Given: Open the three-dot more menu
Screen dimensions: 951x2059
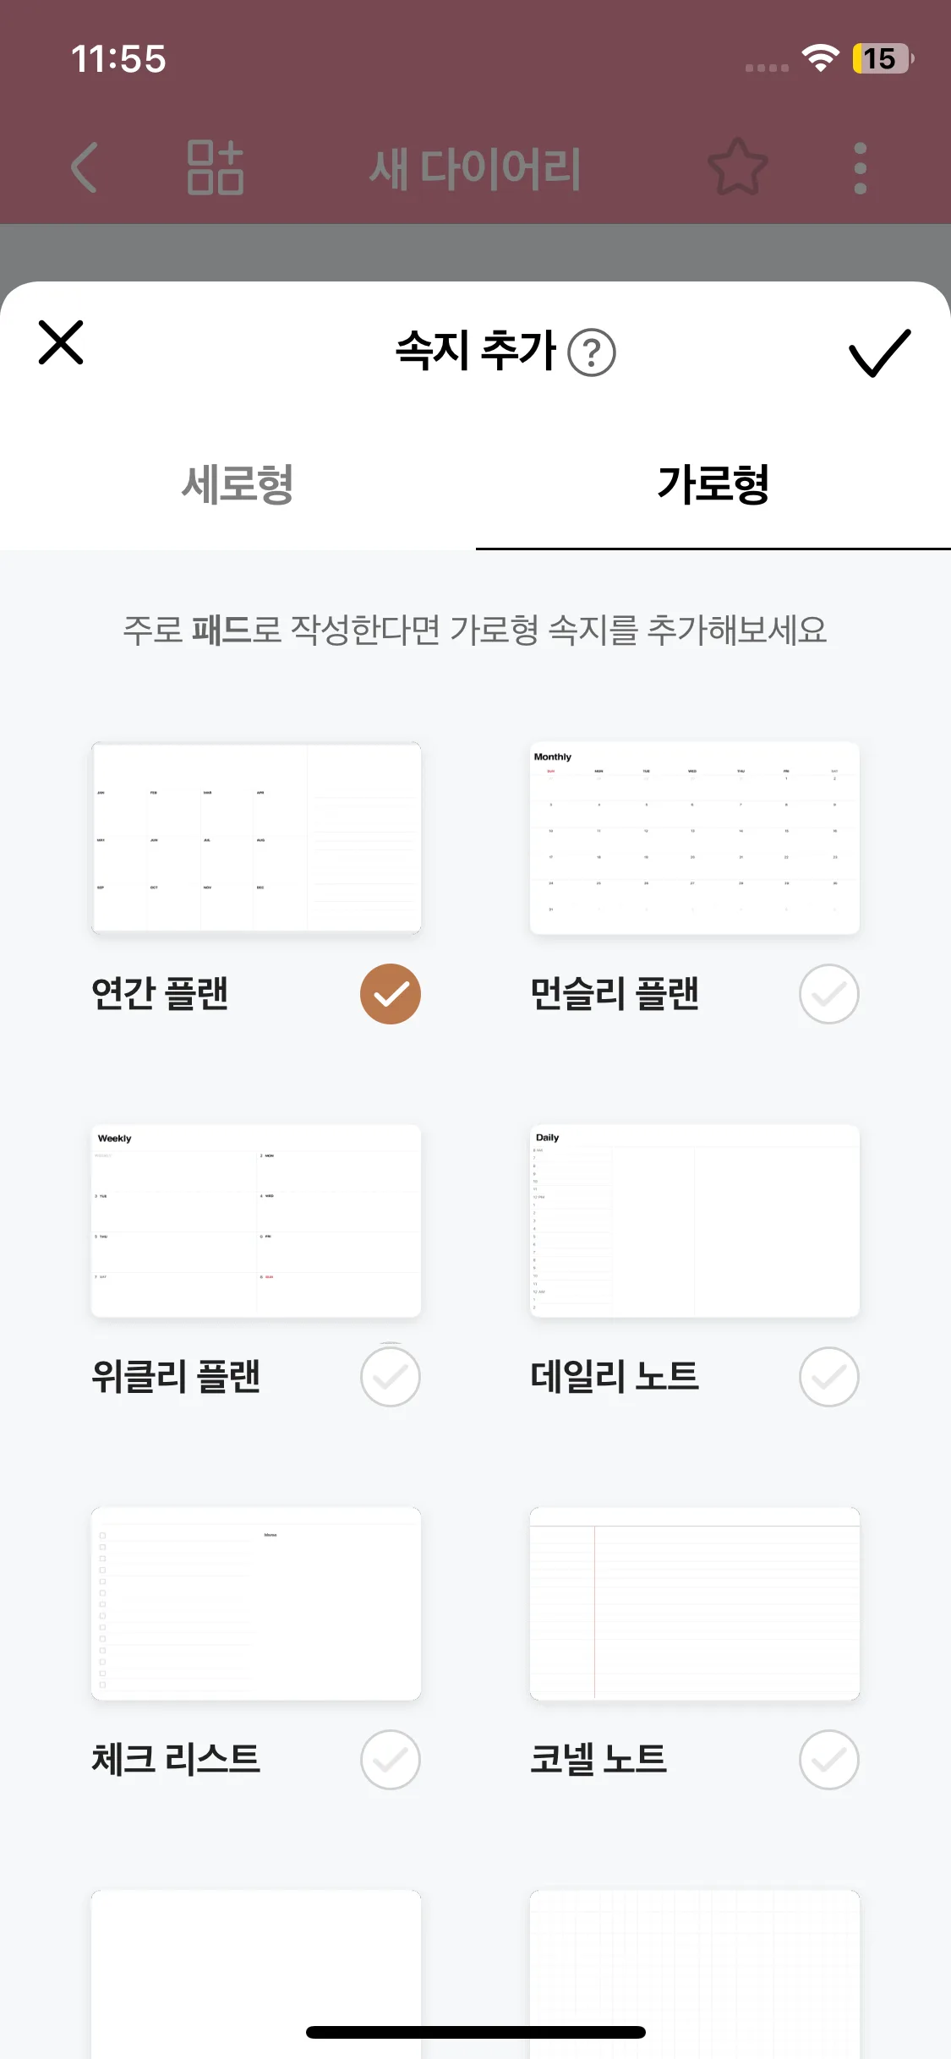Looking at the screenshot, I should point(861,167).
